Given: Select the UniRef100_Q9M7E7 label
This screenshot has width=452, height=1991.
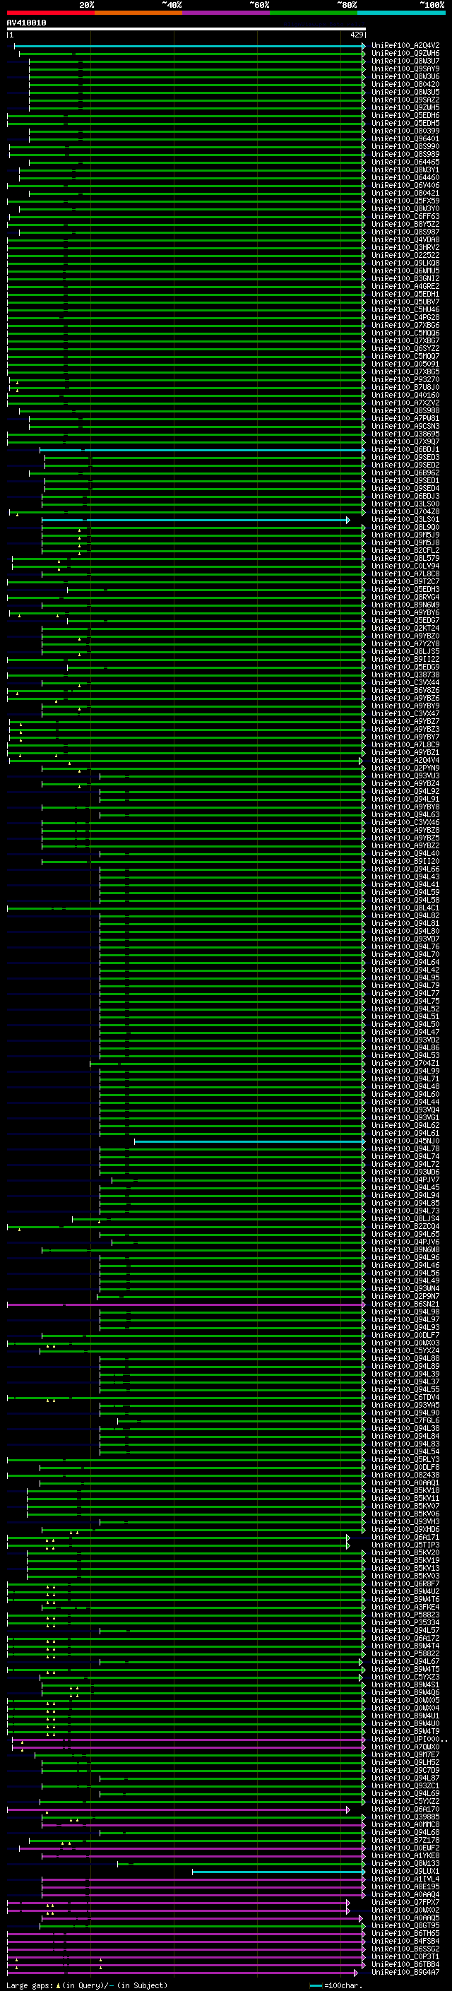Looking at the screenshot, I should tap(405, 1755).
